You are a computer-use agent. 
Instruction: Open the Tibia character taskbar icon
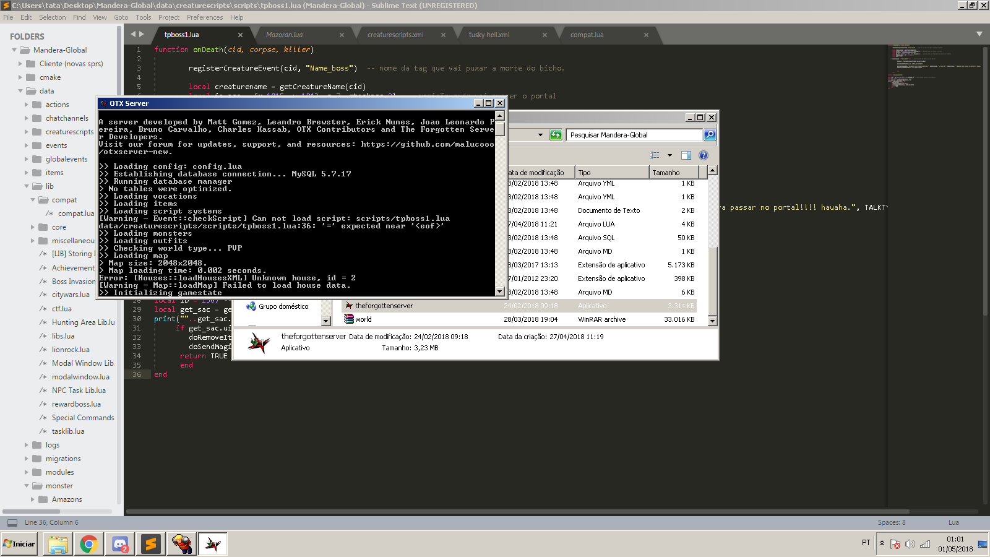[182, 544]
